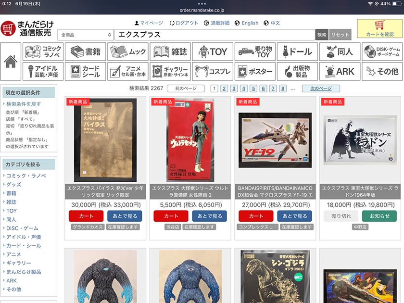Open the ARK ship category tile

pyautogui.click(x=340, y=71)
